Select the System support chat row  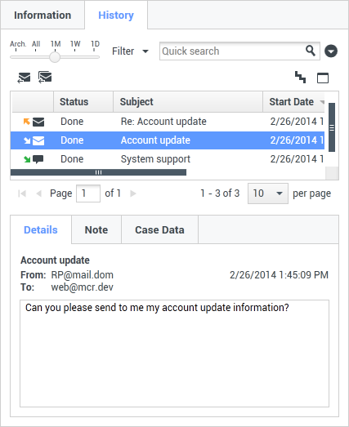(x=168, y=159)
